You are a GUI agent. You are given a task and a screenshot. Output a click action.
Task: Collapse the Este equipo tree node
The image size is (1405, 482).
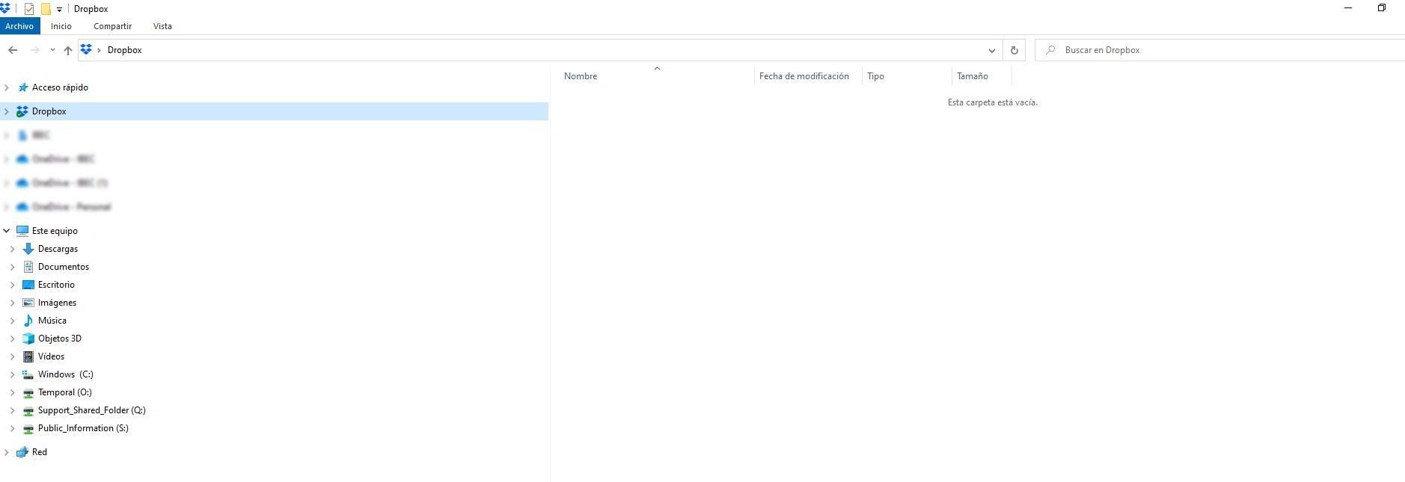(7, 231)
